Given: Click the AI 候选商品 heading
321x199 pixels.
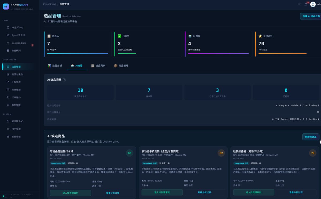Looking at the screenshot, I should coord(56,136).
